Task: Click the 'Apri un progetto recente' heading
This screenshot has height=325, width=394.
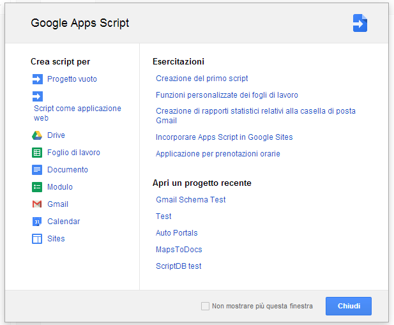Action: 202,183
